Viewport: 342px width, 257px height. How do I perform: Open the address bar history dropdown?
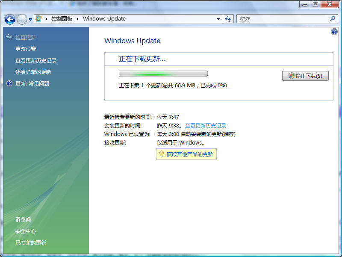click(218, 19)
